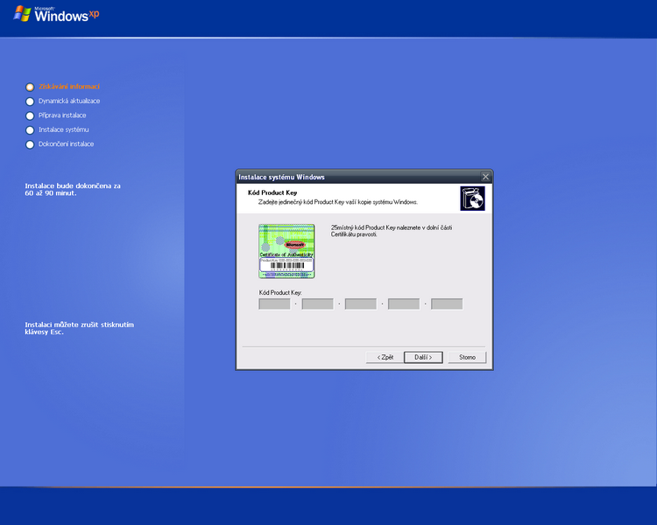Go back with the Zpět button

click(x=385, y=357)
